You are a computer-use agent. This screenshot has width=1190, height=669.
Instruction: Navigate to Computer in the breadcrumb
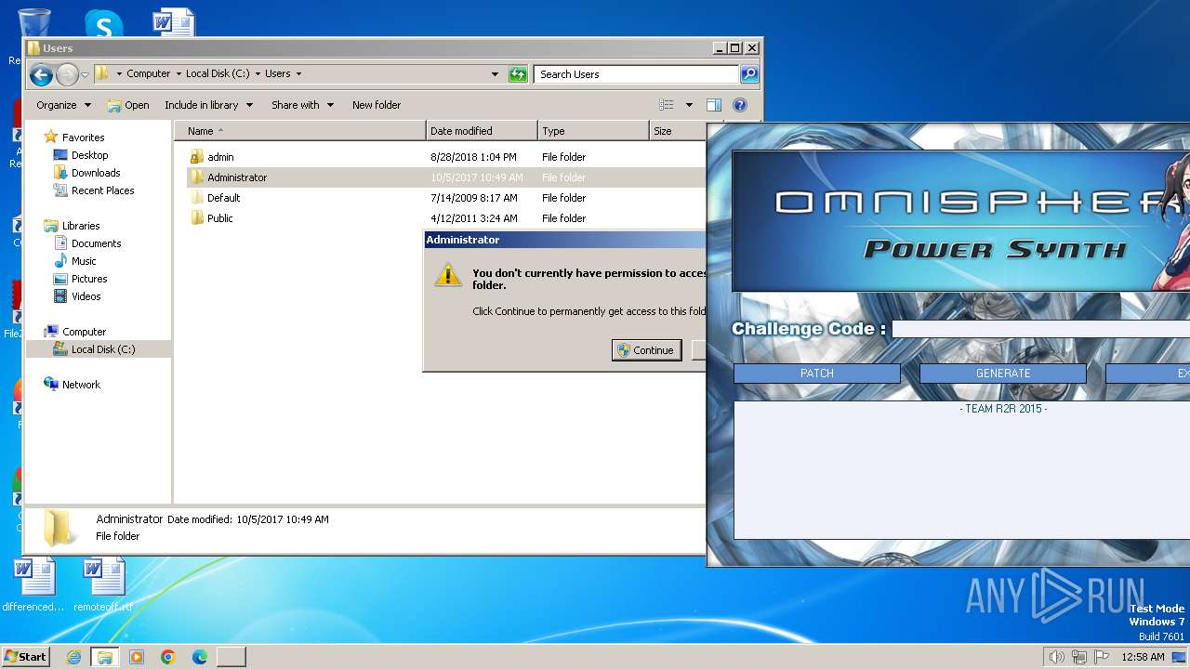[149, 74]
